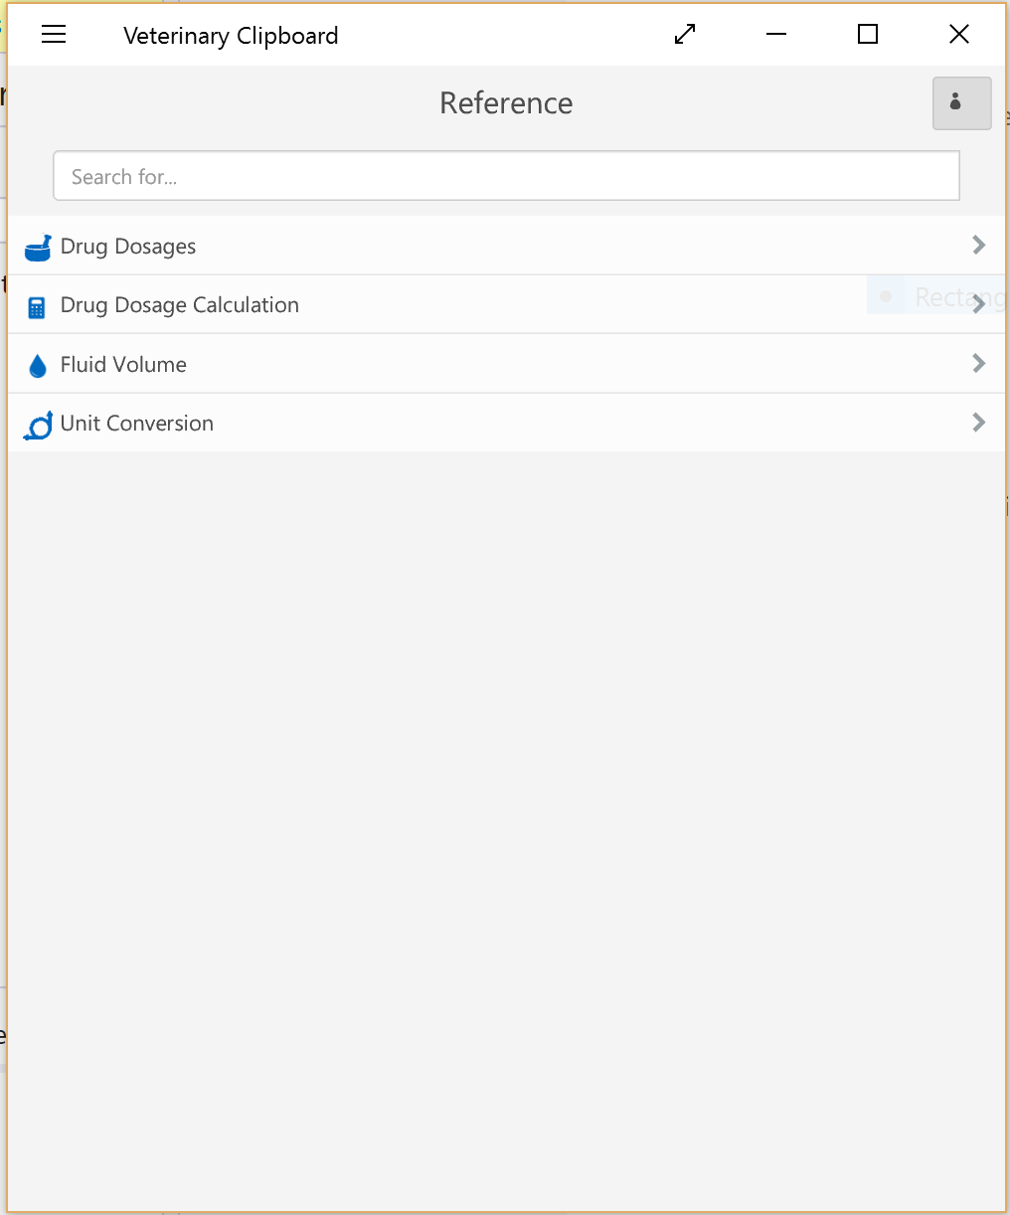Click the blue water drop Fluid Volume icon
Viewport: 1010px width, 1215px height.
point(38,366)
